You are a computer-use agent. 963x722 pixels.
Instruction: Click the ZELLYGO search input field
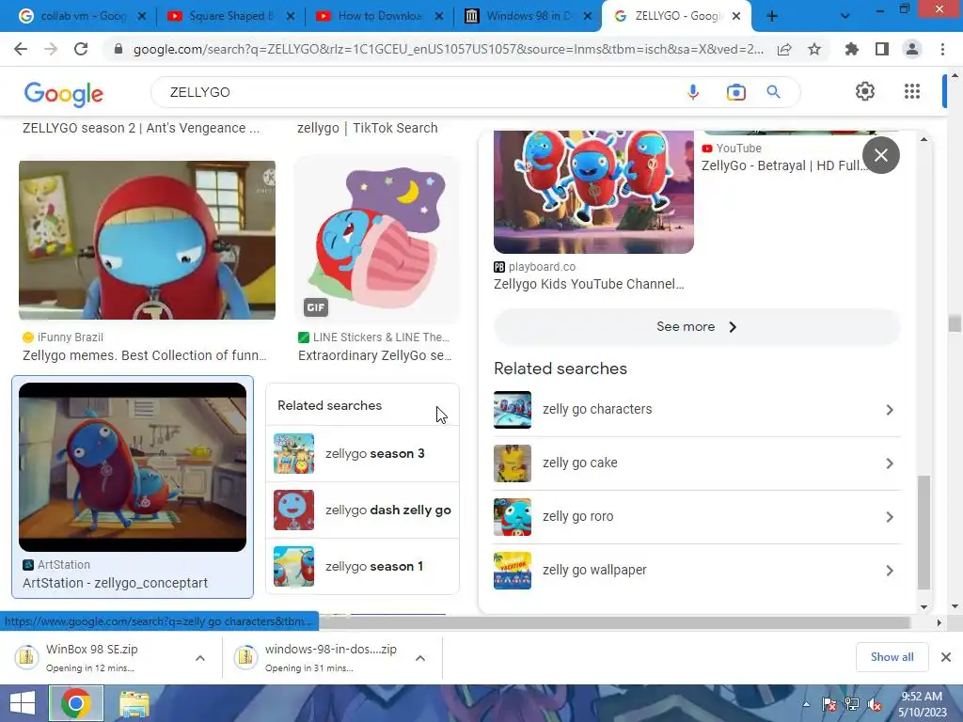point(418,92)
